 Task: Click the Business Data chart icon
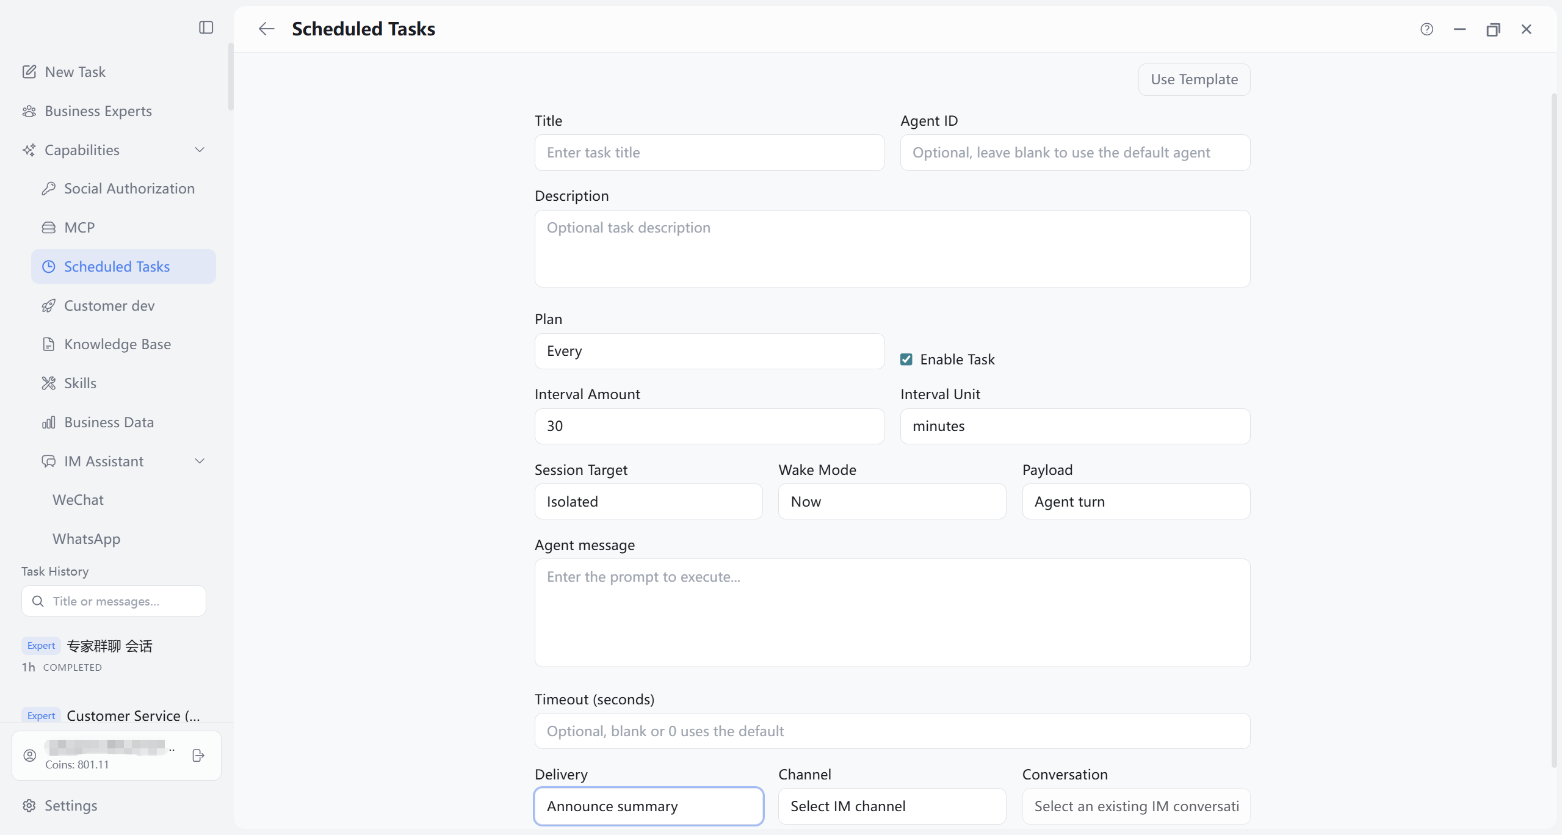49,422
